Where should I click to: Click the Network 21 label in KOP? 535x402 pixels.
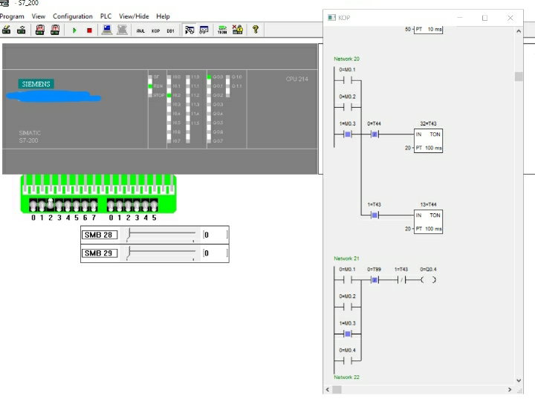tap(346, 259)
